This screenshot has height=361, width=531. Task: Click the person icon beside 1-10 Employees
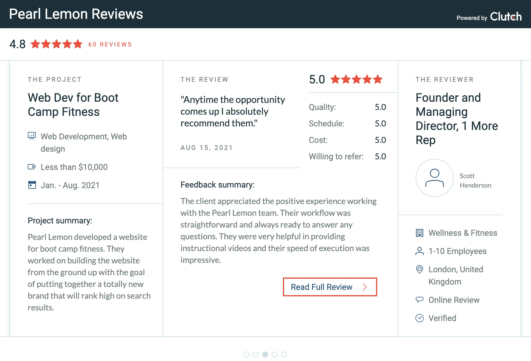coord(419,251)
